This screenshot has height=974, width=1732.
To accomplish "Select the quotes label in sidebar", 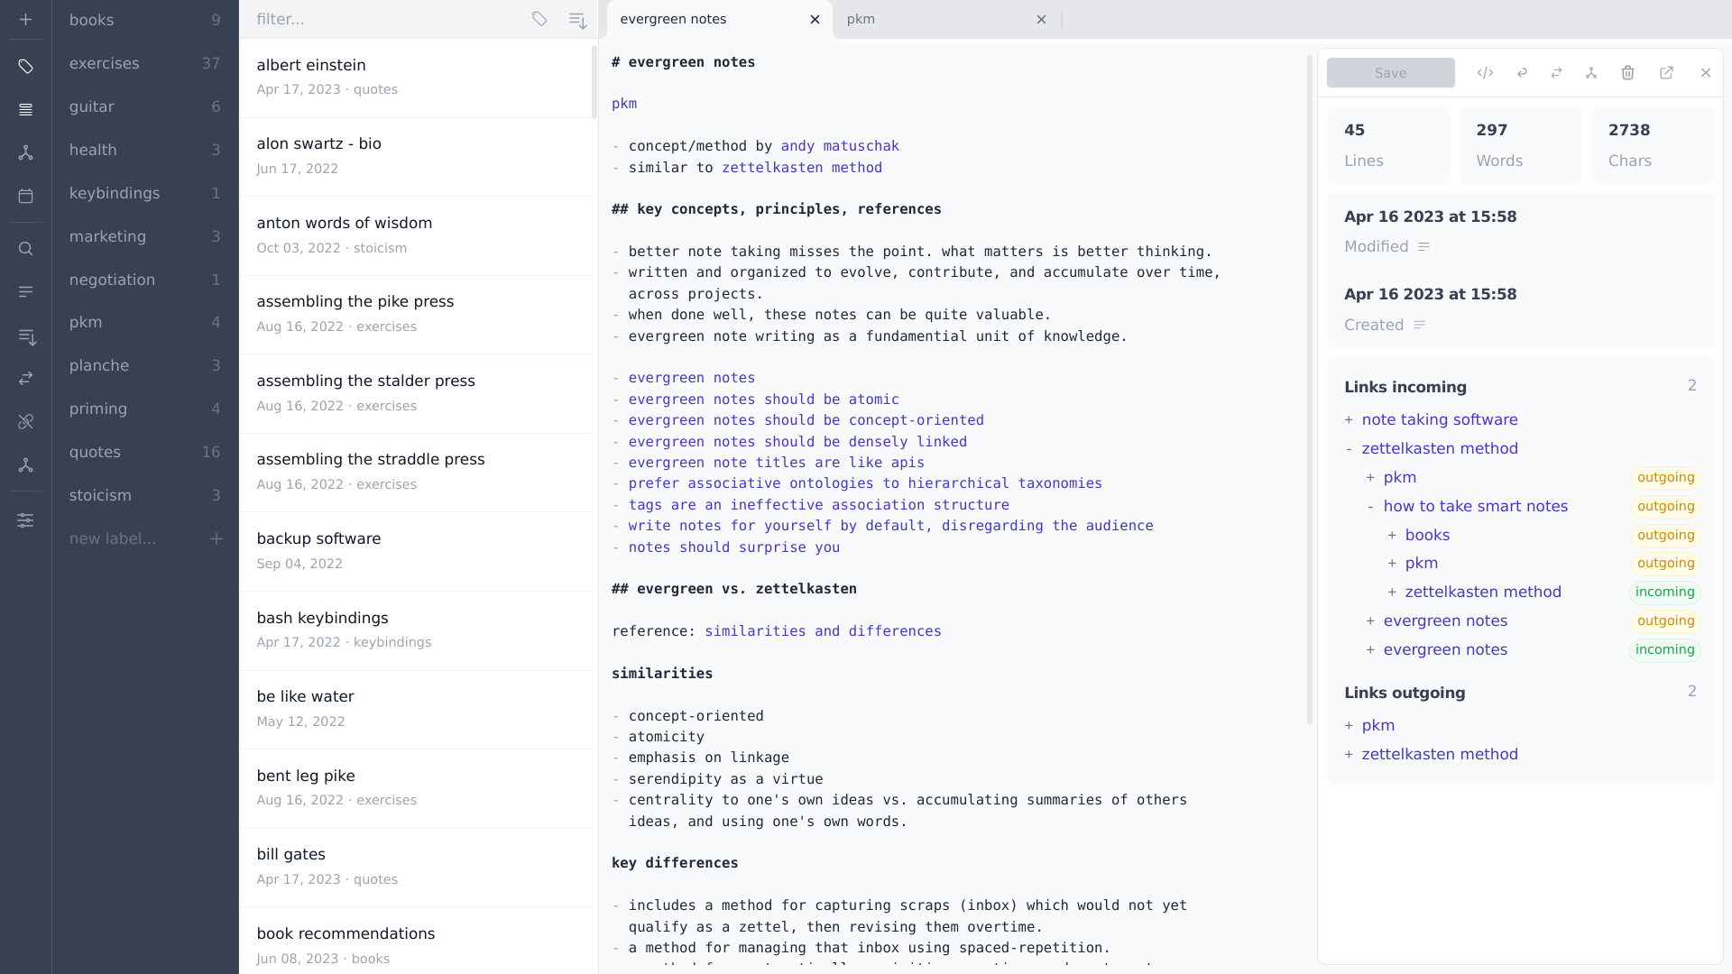I will click(x=95, y=452).
